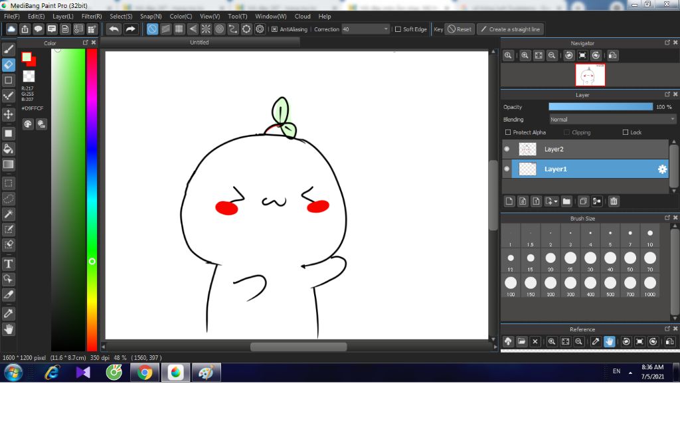Click the Reset button
The height and width of the screenshot is (439, 680).
tap(460, 29)
